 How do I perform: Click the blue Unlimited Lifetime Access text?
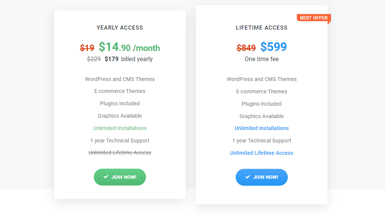262,153
